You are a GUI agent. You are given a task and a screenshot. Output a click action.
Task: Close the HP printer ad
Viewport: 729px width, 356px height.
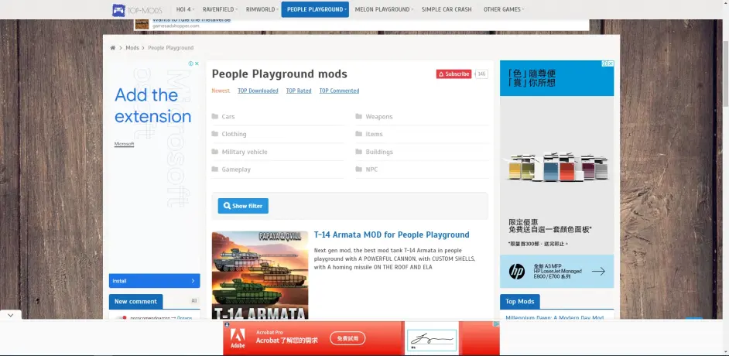click(611, 63)
